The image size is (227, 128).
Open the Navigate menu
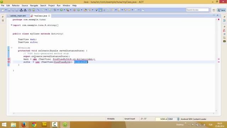(34, 6)
